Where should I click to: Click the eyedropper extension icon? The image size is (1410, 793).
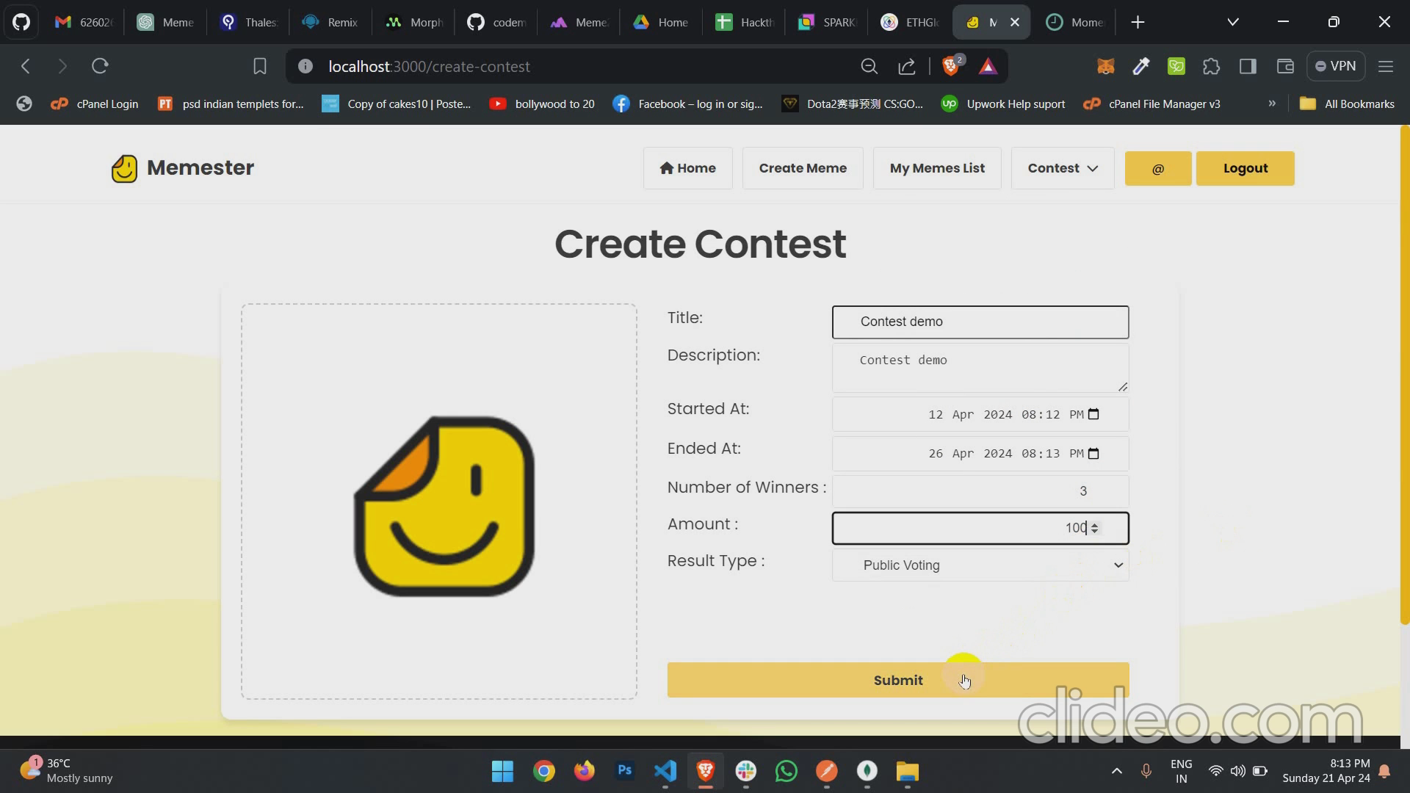click(x=1140, y=66)
